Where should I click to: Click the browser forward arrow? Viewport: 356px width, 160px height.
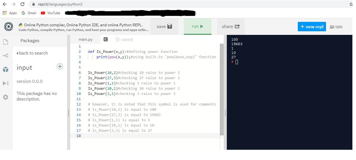[x=13, y=4]
